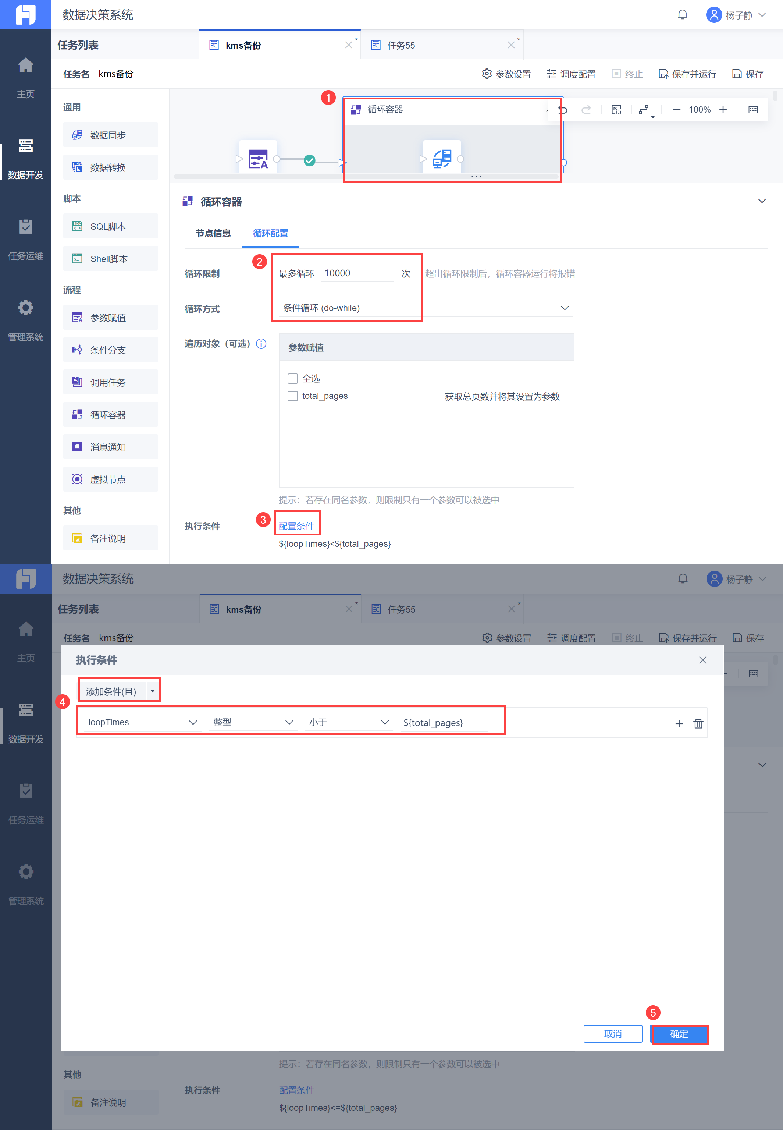
Task: Click the zoom out minus icon
Action: (676, 110)
